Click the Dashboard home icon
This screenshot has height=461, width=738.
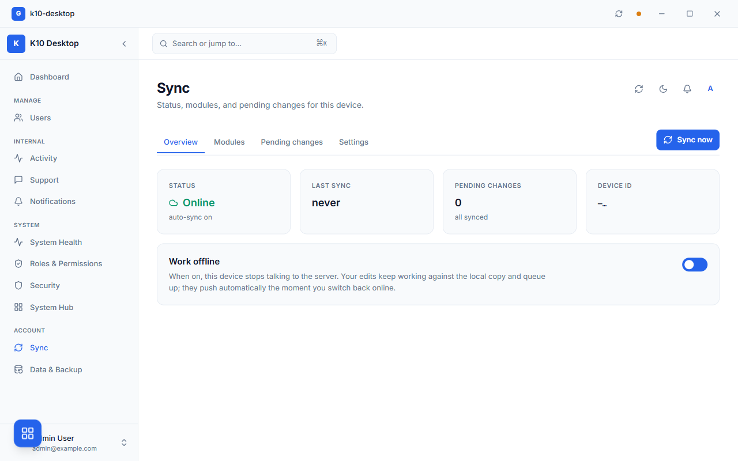(18, 77)
